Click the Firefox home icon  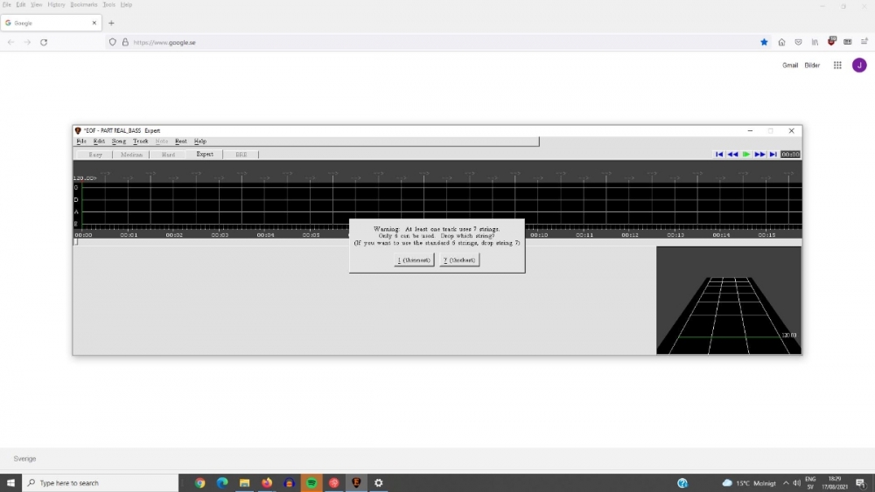[x=781, y=42]
